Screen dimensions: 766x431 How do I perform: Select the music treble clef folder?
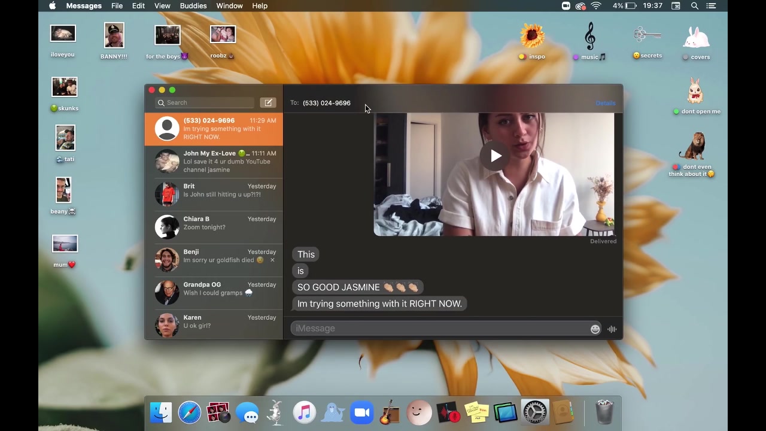(589, 41)
